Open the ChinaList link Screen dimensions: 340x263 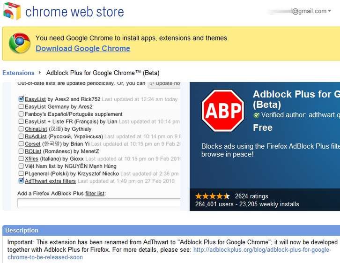pos(36,129)
